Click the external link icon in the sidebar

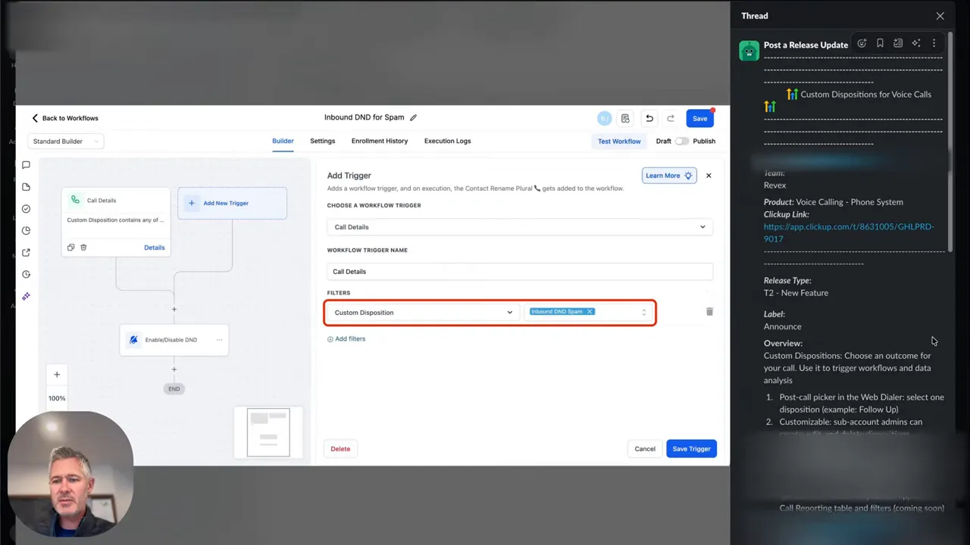26,252
